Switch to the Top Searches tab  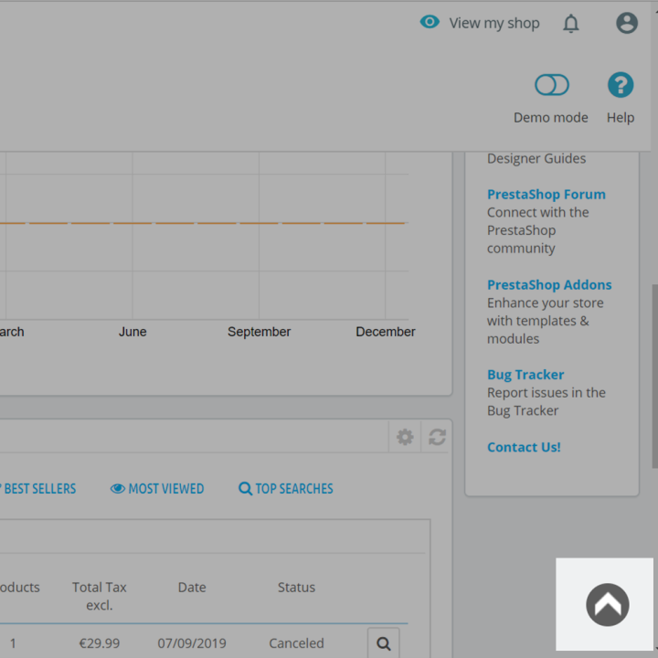point(286,488)
